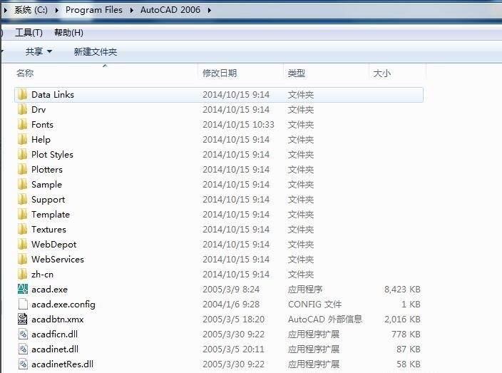502x373 pixels.
Task: Select the Help folder name
Action: 41,140
